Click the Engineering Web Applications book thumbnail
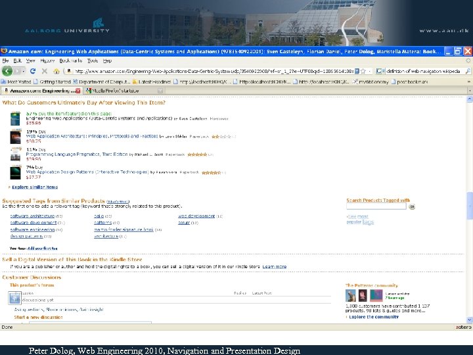 (x=15, y=118)
